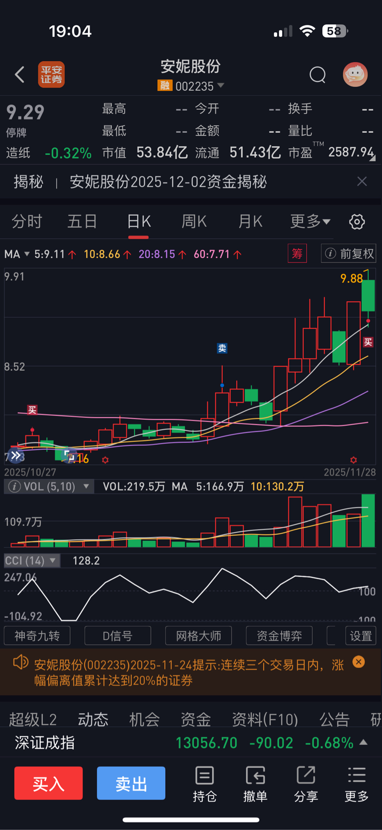Tap the orange margin trading 融 badge
The image size is (382, 830).
click(x=165, y=86)
